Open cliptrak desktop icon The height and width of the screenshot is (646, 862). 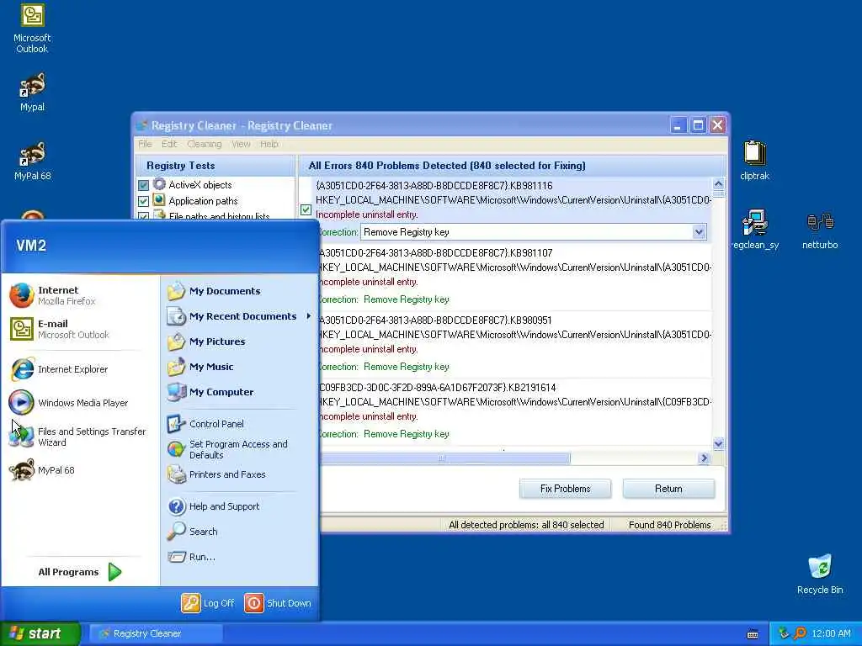click(x=754, y=161)
